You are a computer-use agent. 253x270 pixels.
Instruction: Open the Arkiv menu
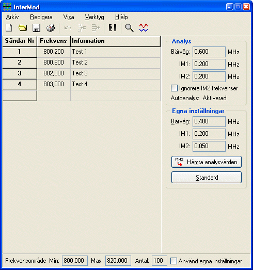coord(12,17)
